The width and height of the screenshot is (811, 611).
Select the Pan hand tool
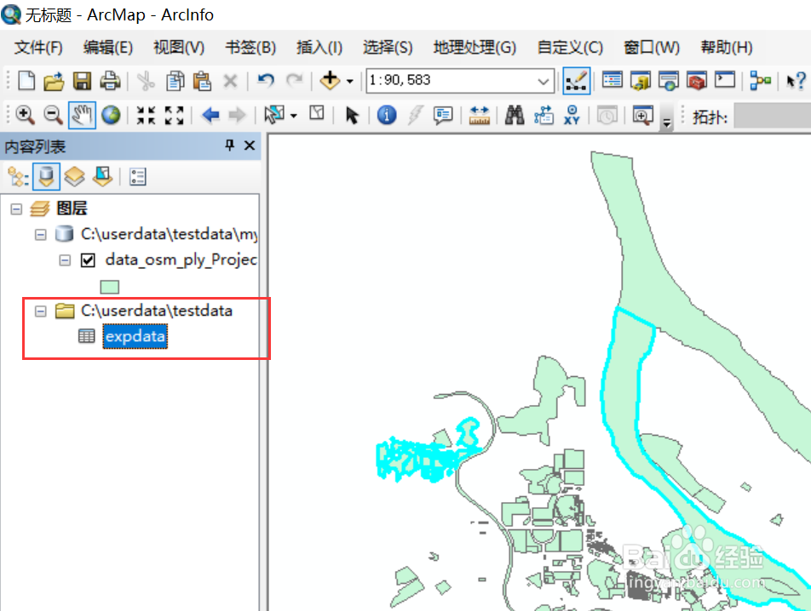(82, 115)
